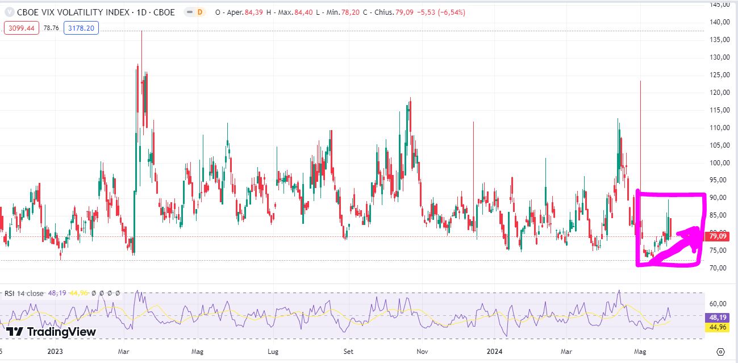
Task: Click the TradingView logo
Action: [51, 332]
